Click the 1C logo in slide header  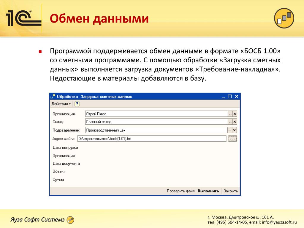pyautogui.click(x=23, y=18)
